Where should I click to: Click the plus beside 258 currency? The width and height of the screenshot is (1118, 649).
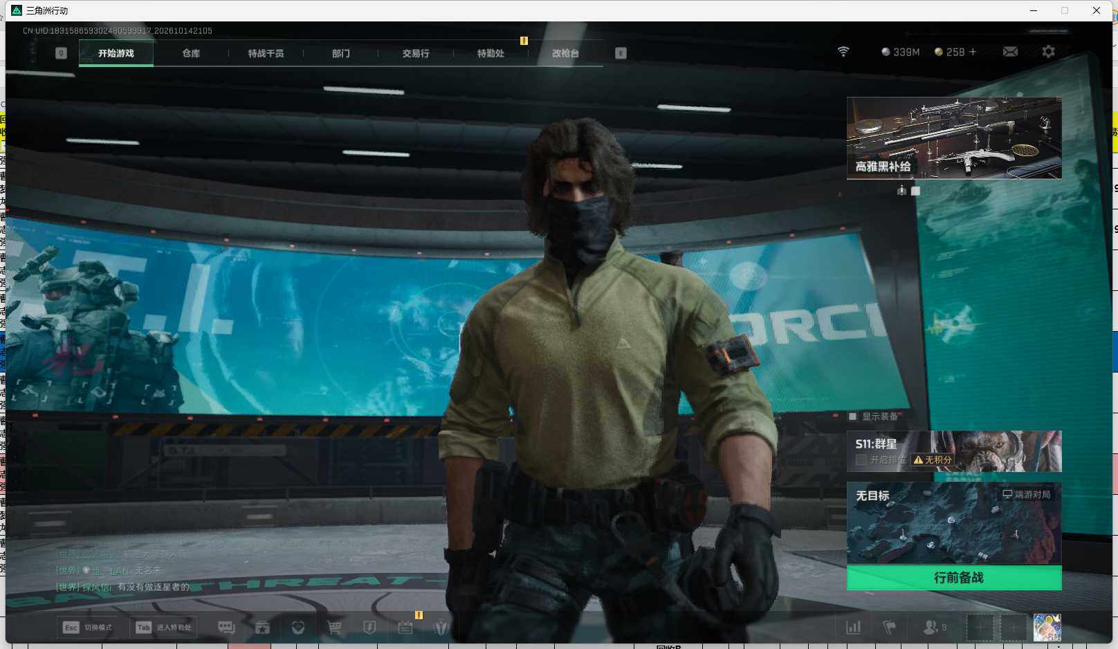click(973, 52)
